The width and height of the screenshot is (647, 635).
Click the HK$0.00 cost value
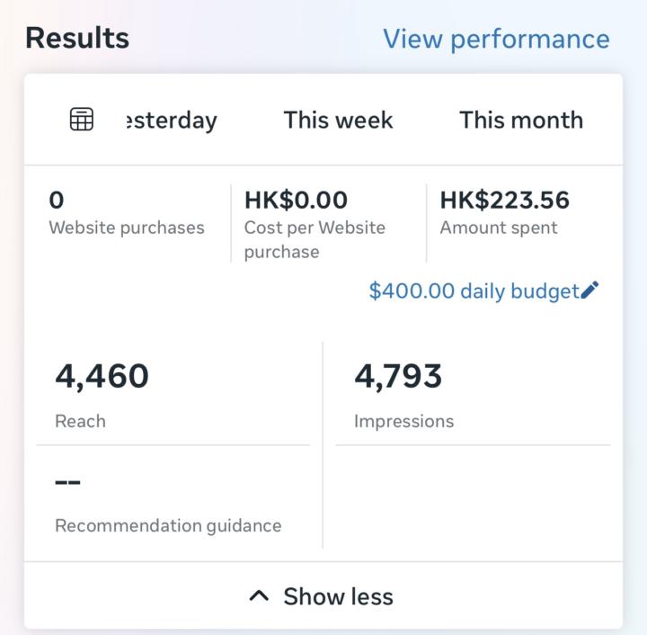(296, 200)
